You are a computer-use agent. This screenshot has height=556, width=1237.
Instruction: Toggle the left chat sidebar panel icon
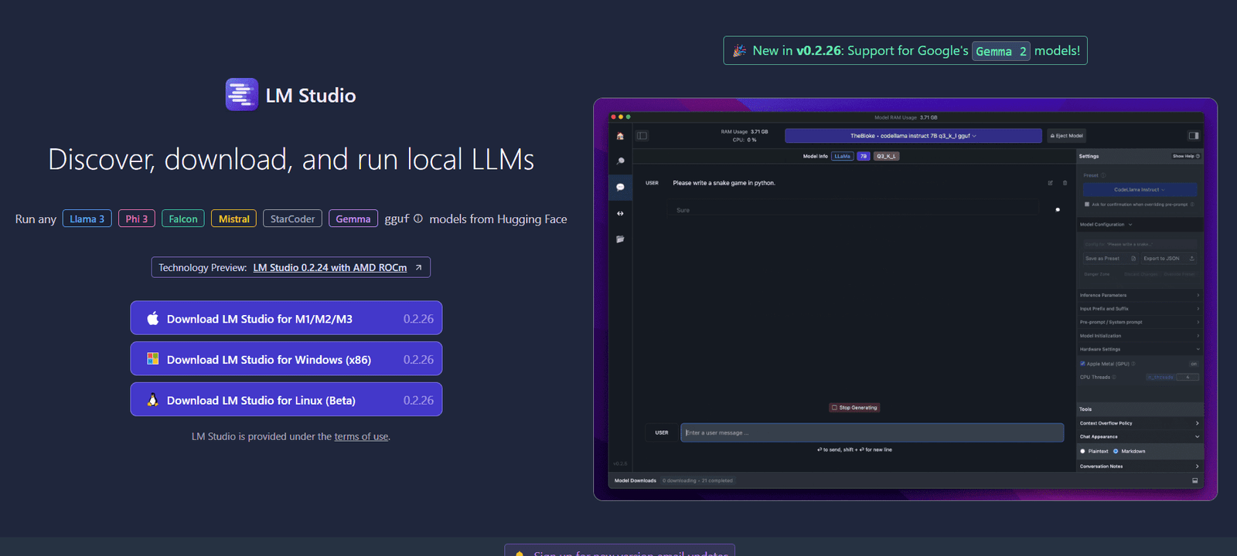pos(642,136)
